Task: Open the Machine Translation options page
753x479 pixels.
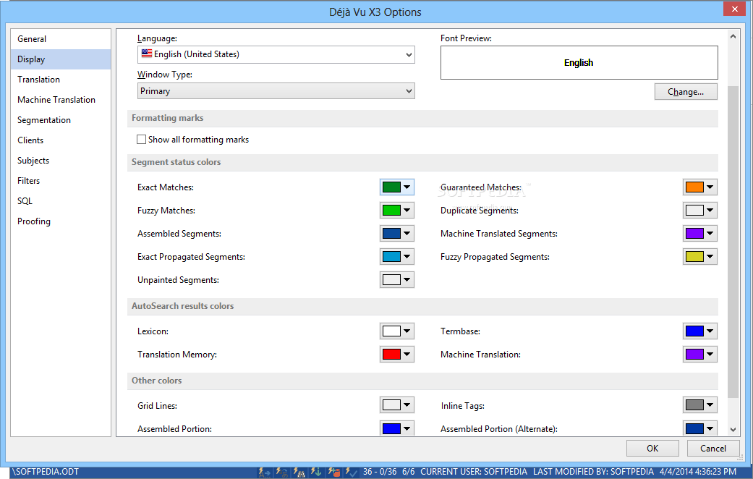Action: click(x=61, y=99)
